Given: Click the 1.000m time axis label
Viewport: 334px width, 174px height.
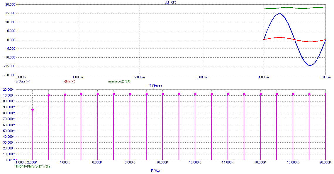Looking at the screenshot, I should 78,77.
